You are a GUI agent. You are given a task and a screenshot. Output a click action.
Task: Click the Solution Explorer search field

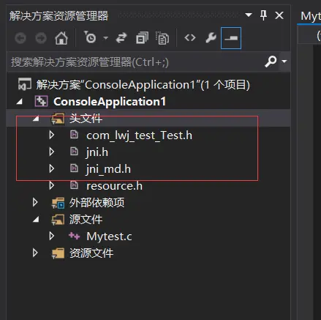(x=135, y=62)
